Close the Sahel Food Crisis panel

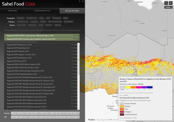click(x=83, y=1)
